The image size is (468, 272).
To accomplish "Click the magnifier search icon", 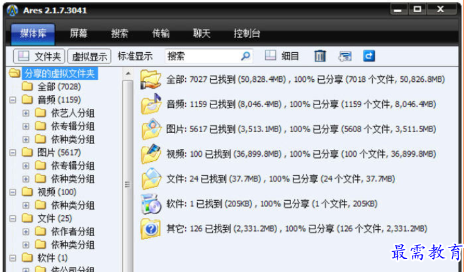I will 246,56.
